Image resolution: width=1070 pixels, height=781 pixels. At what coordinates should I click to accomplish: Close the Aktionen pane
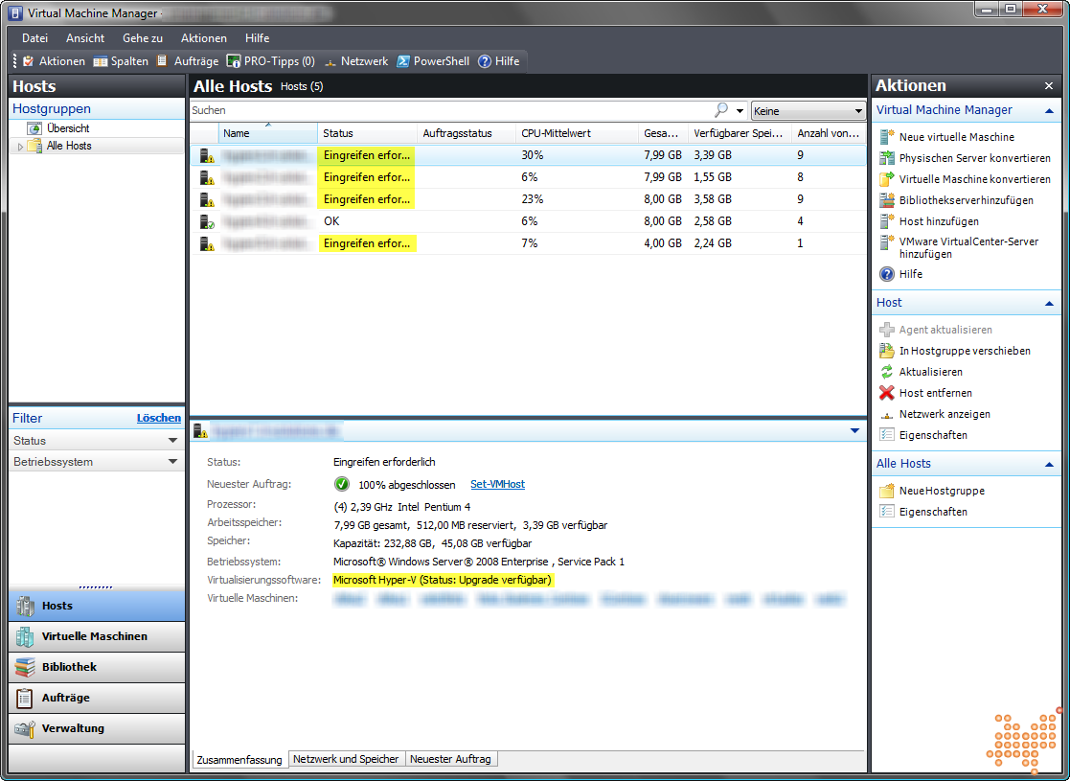click(x=1049, y=86)
